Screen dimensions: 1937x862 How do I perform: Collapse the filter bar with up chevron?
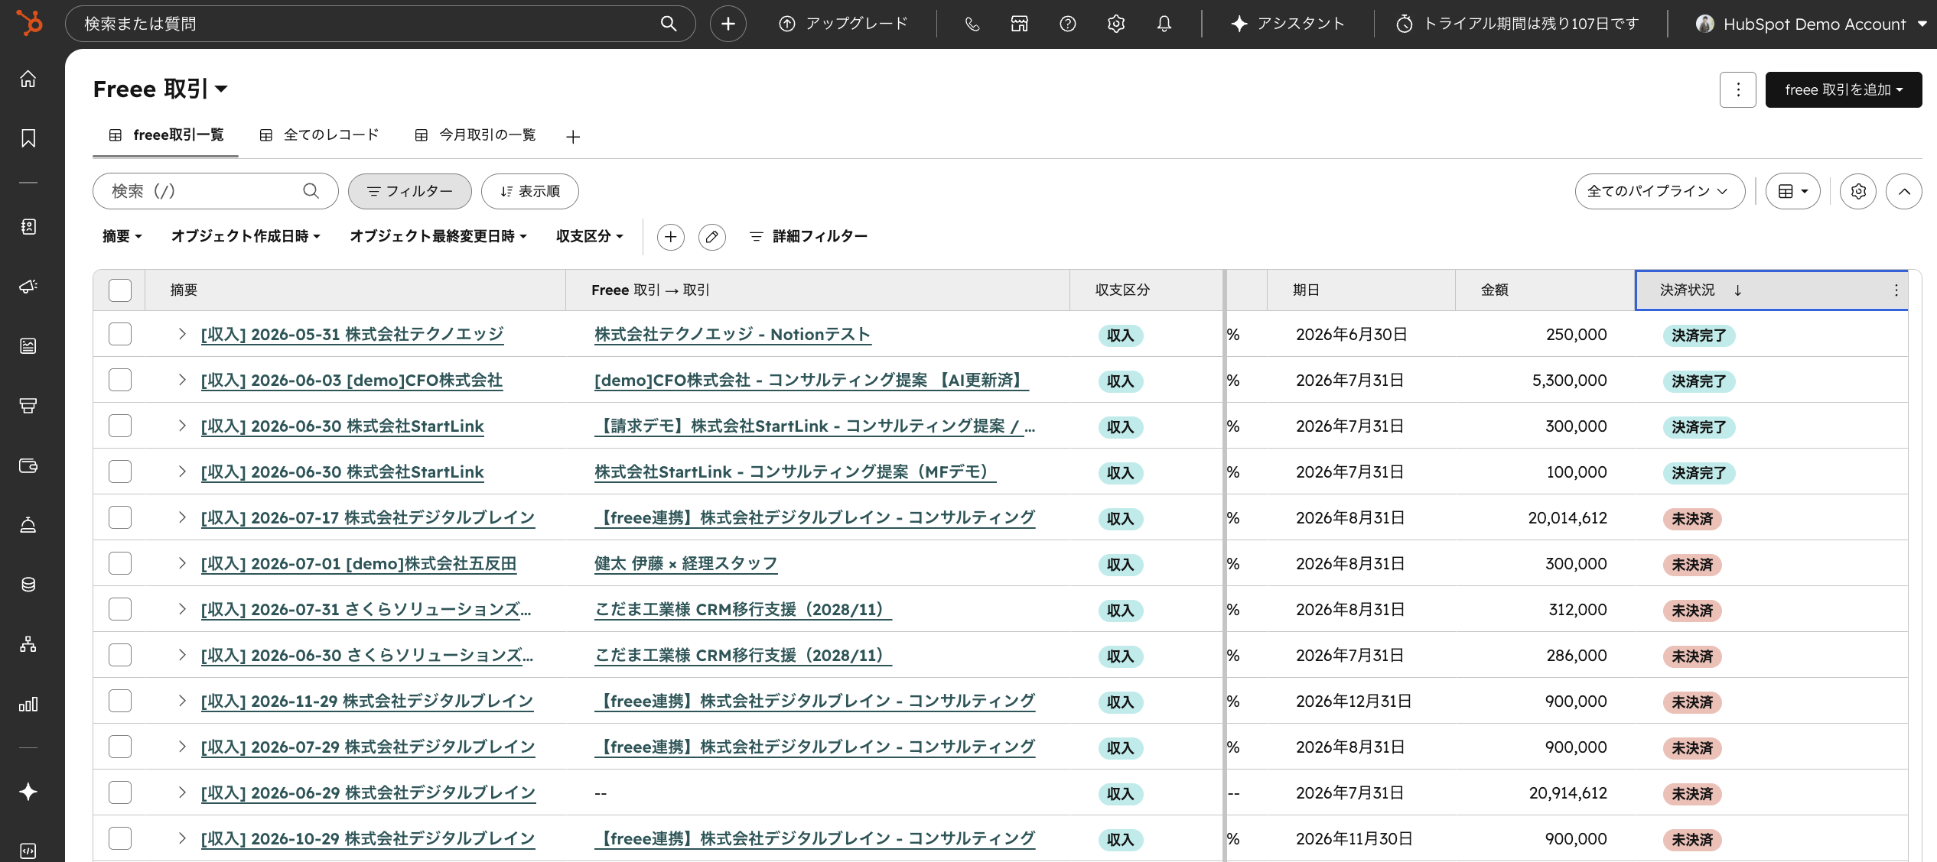[1904, 191]
